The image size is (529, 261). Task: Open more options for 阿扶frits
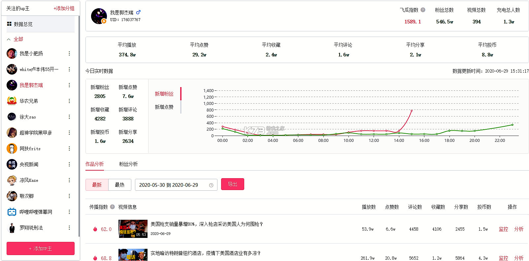[69, 148]
